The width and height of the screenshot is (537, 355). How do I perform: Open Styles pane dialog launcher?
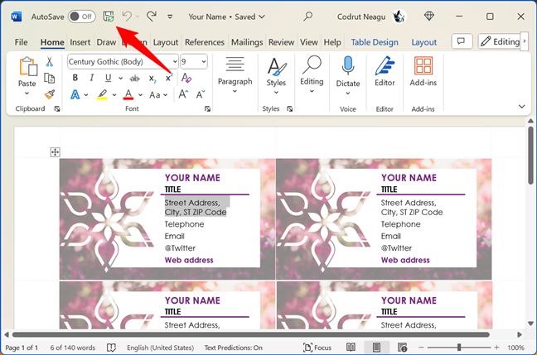point(290,108)
